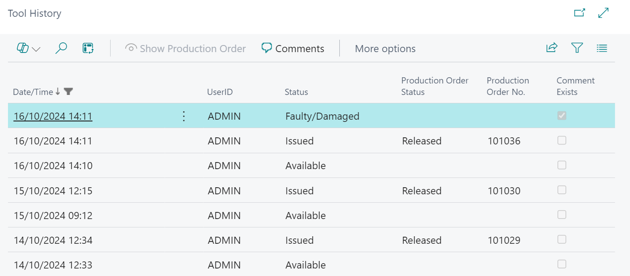Check Comment Exists on the 101030 row
This screenshot has width=630, height=276.
coord(562,190)
